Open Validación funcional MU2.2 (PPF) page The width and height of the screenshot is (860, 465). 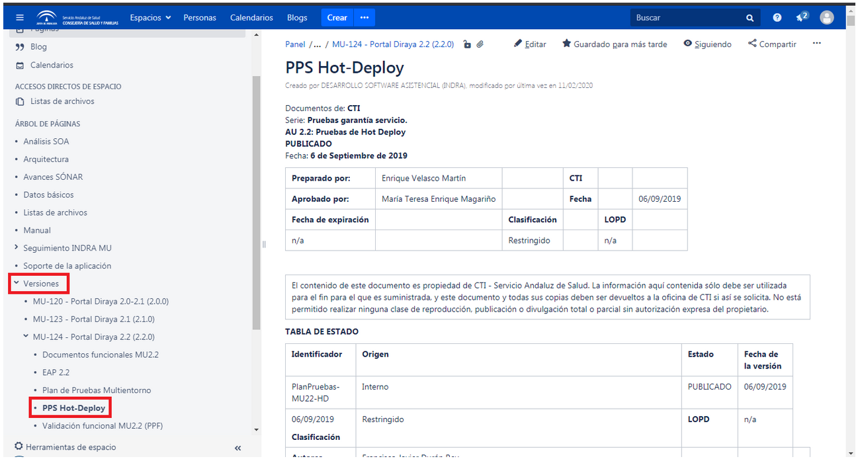(x=103, y=426)
